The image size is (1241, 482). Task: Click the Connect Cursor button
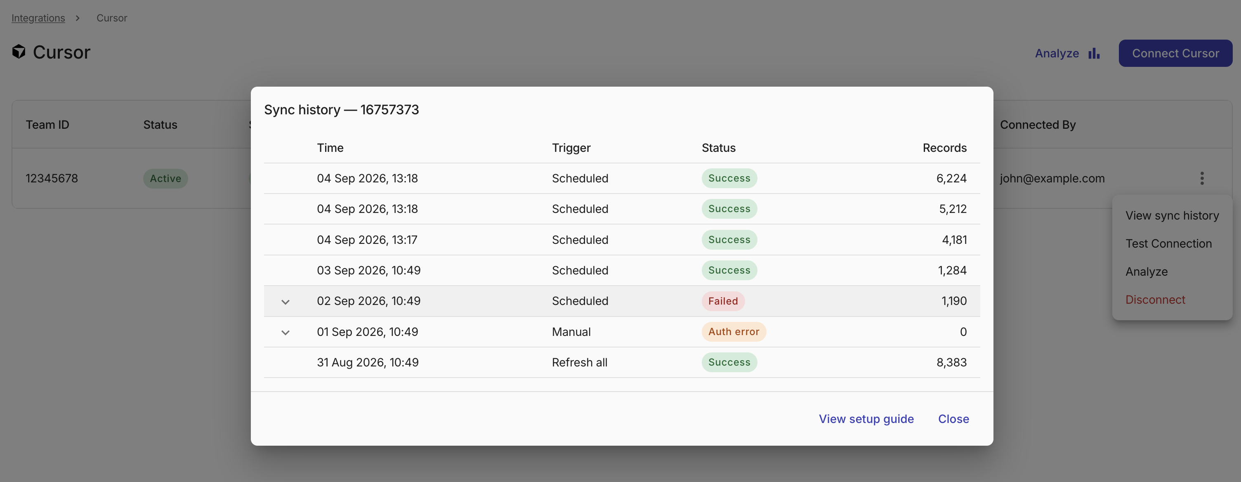tap(1175, 53)
